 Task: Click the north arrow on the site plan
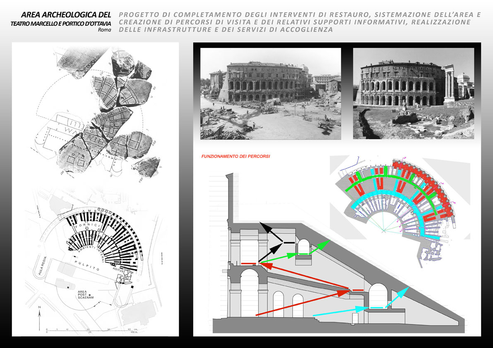pos(39,318)
